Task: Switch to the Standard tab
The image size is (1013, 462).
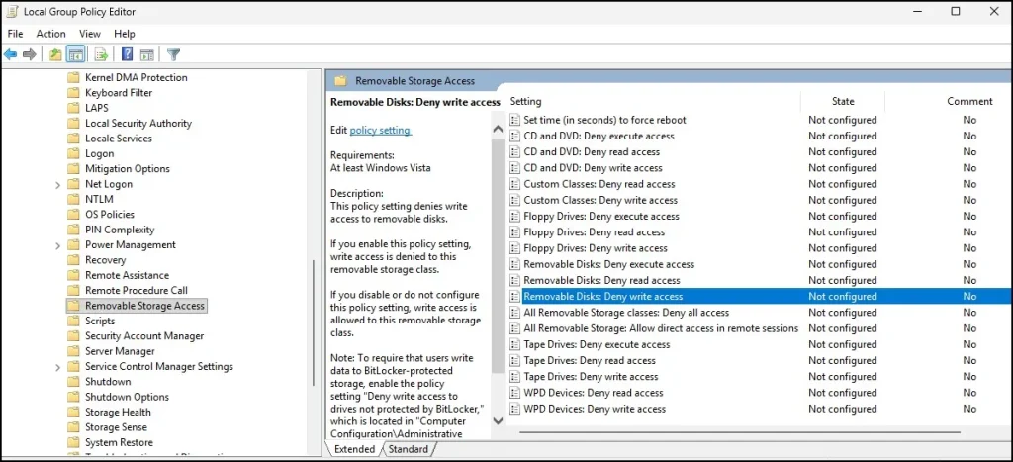Action: pyautogui.click(x=409, y=449)
